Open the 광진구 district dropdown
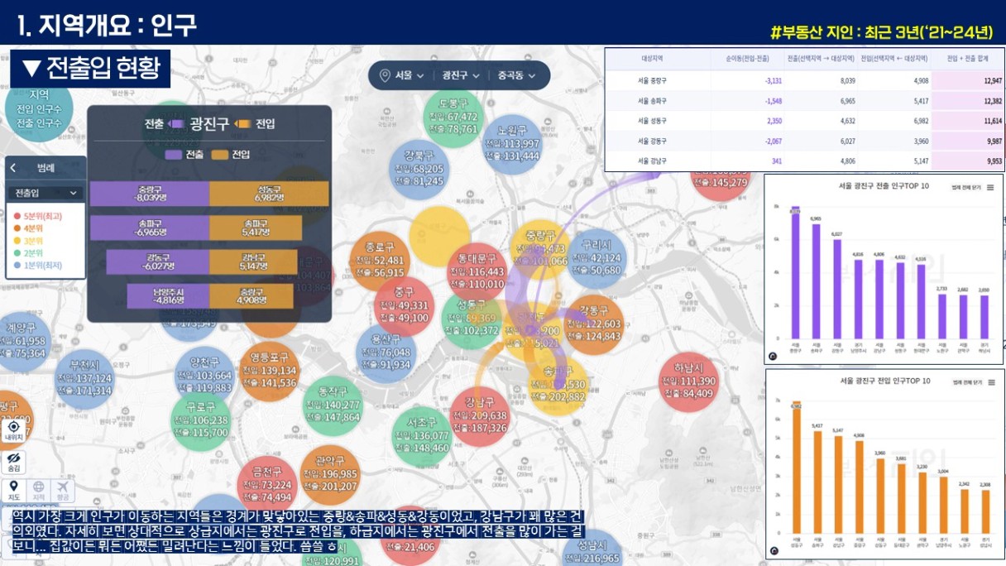The image size is (1006, 566). pos(461,75)
